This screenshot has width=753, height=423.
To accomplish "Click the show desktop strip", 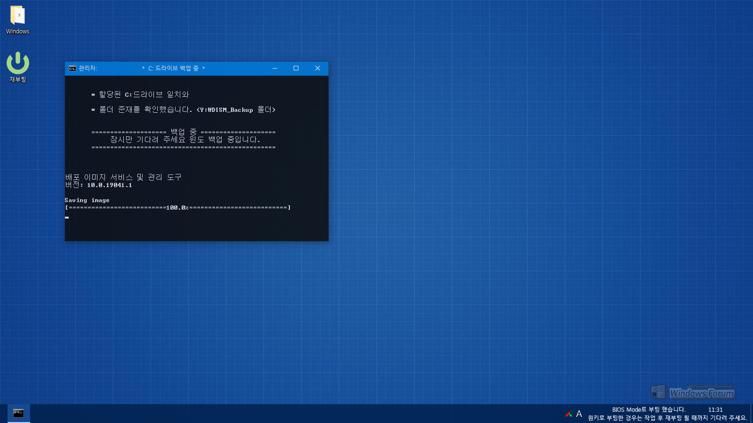I will pos(751,414).
